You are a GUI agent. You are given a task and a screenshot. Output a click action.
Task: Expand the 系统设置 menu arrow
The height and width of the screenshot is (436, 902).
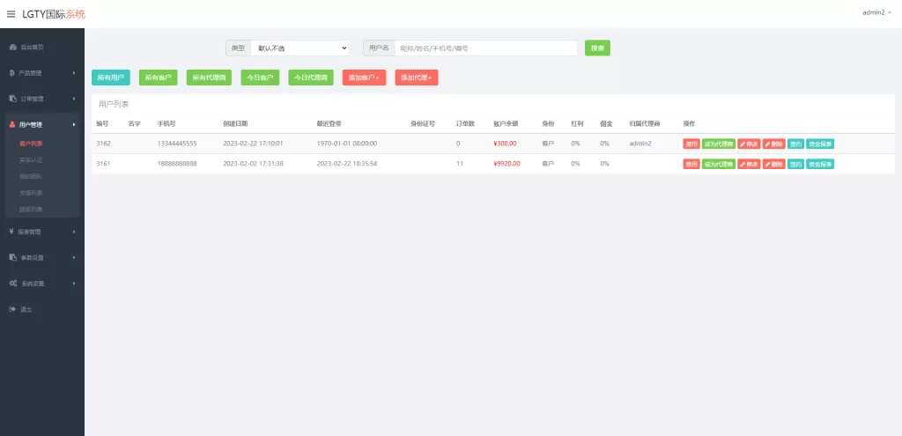pyautogui.click(x=74, y=284)
